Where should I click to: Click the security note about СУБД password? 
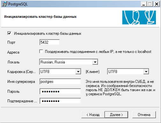tap(120, 88)
